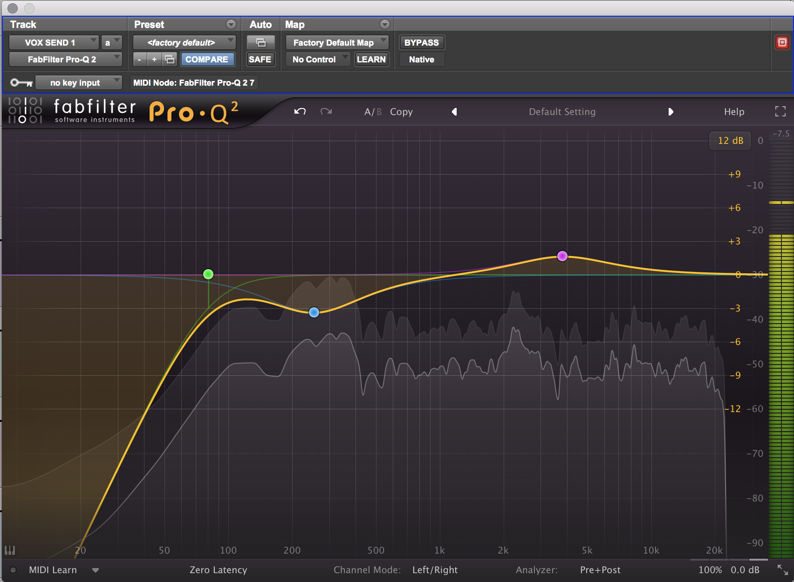Enable LEARN control mapping
Image resolution: width=794 pixels, height=582 pixels.
pos(371,59)
